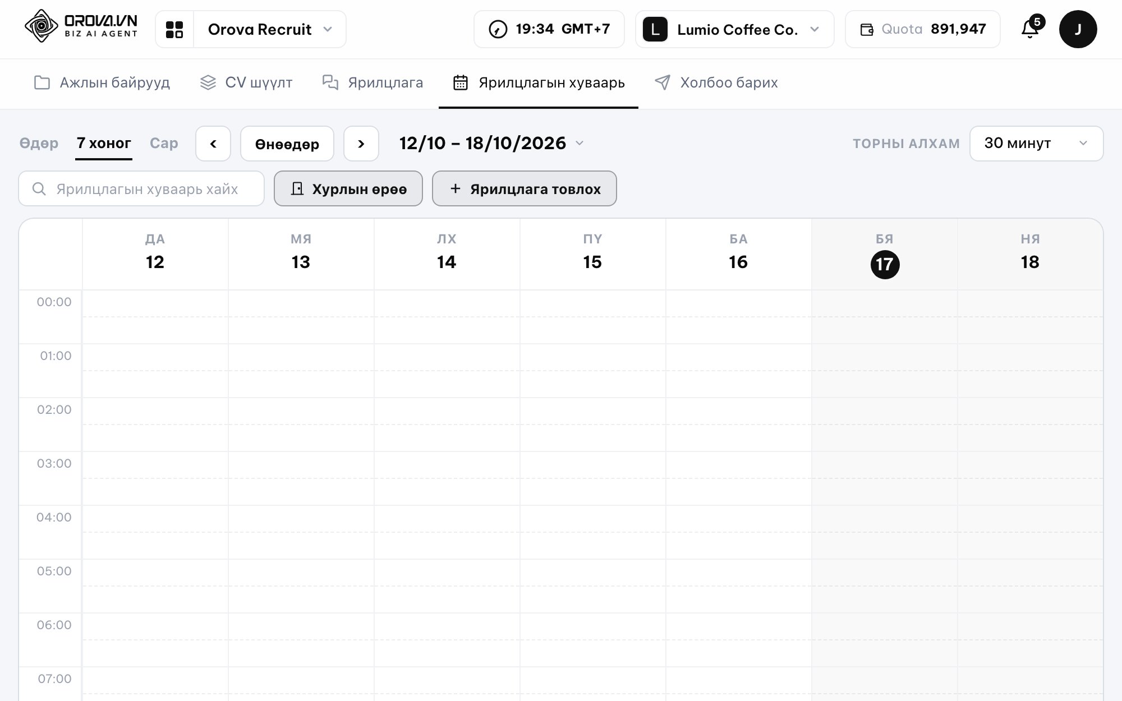This screenshot has width=1122, height=701.
Task: Open the Ажлын байрууд tab
Action: click(x=102, y=83)
